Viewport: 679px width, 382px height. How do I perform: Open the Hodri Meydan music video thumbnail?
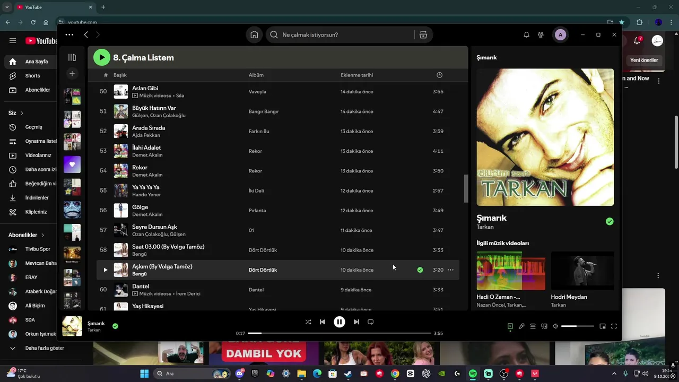(582, 271)
